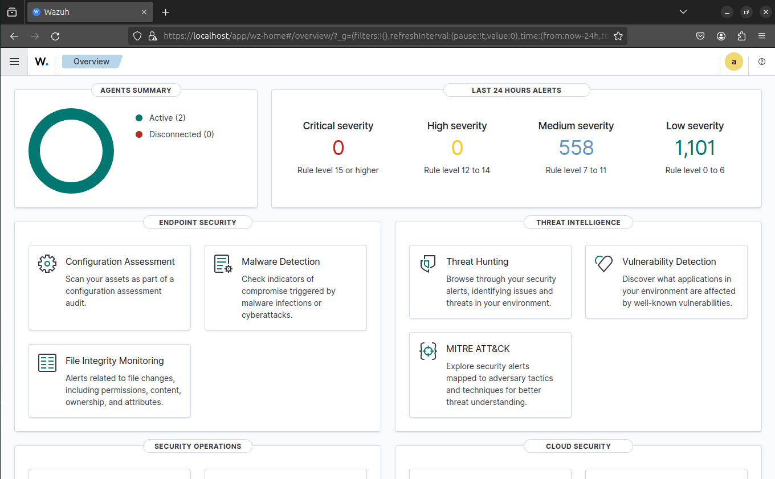This screenshot has width=775, height=479.
Task: Open Firefox account icon
Action: (721, 36)
